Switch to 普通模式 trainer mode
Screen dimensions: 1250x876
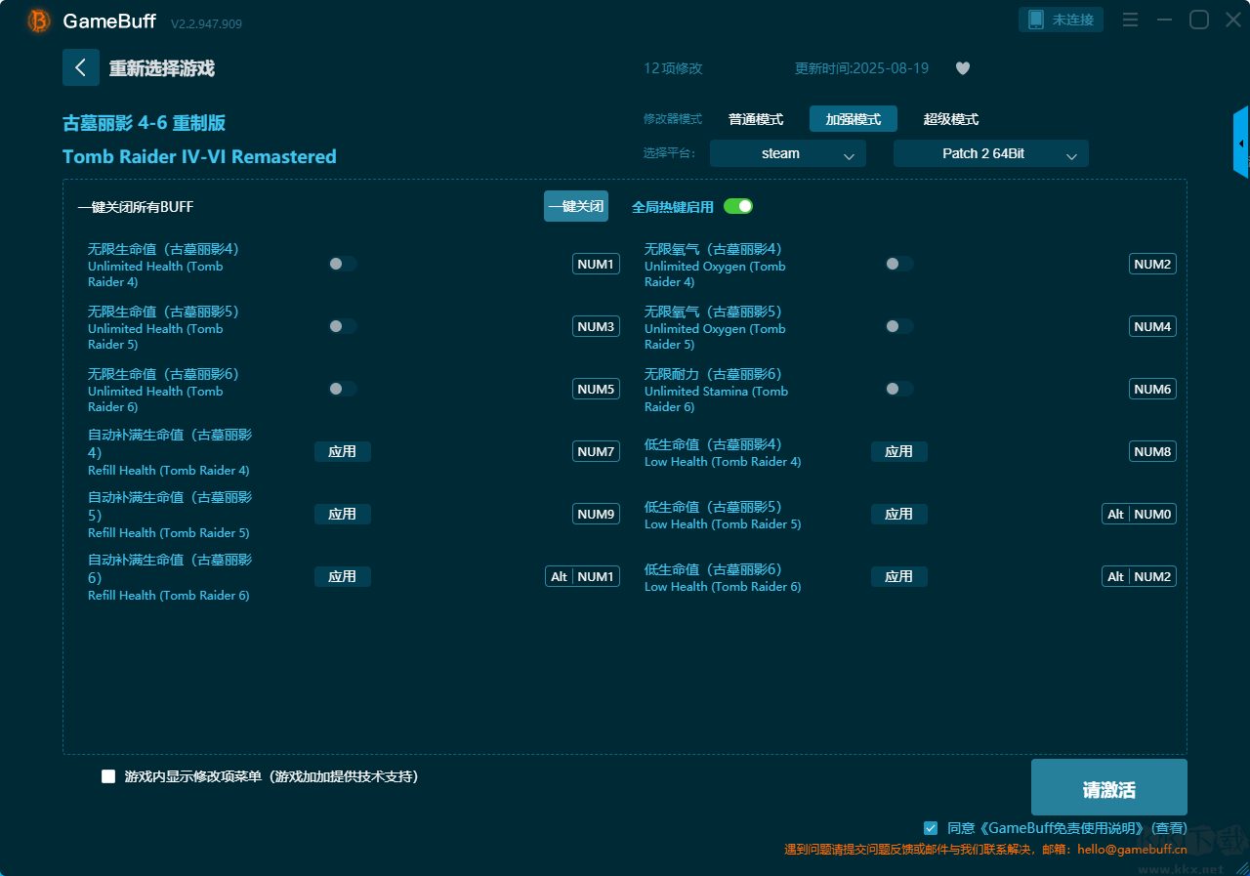755,119
